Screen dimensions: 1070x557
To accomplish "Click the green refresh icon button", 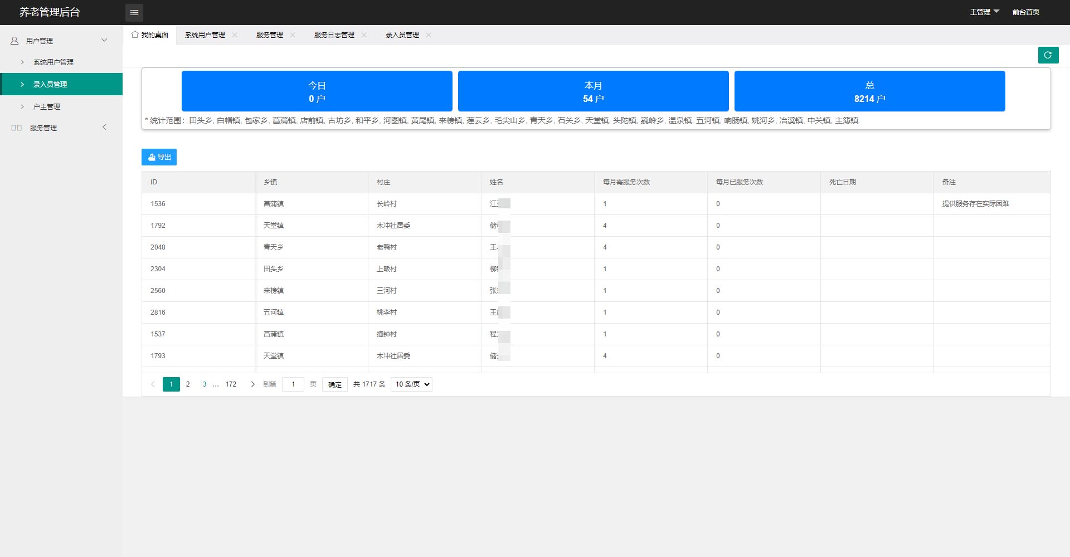I will pyautogui.click(x=1048, y=55).
